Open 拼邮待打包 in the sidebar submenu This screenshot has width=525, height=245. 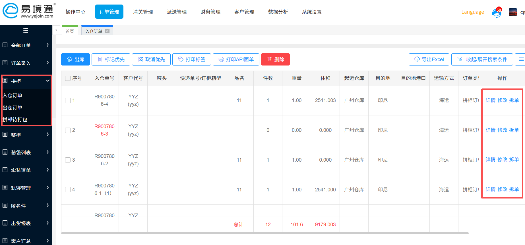pyautogui.click(x=15, y=119)
